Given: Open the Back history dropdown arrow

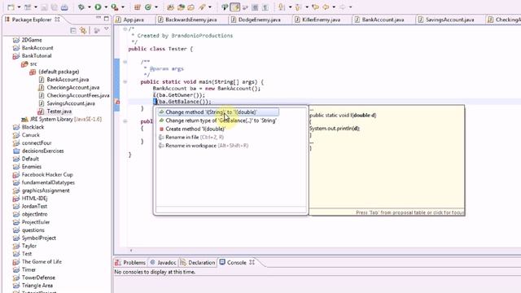Looking at the screenshot, I should coord(334,7).
